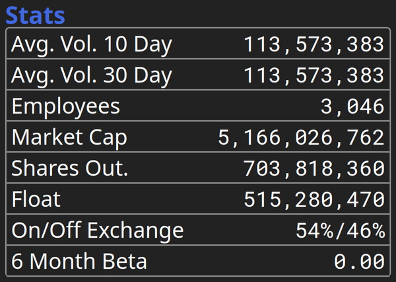Image resolution: width=396 pixels, height=282 pixels.
Task: Select the Market Cap value 5,166,026,762
Action: click(301, 137)
